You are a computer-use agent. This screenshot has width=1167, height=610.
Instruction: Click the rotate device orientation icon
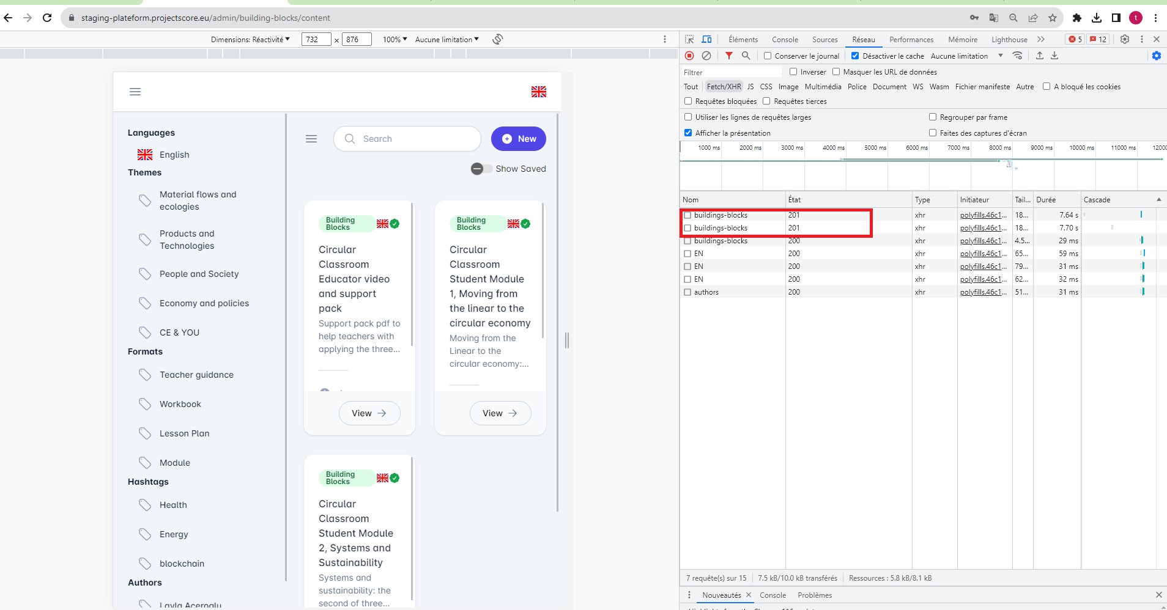(x=498, y=39)
